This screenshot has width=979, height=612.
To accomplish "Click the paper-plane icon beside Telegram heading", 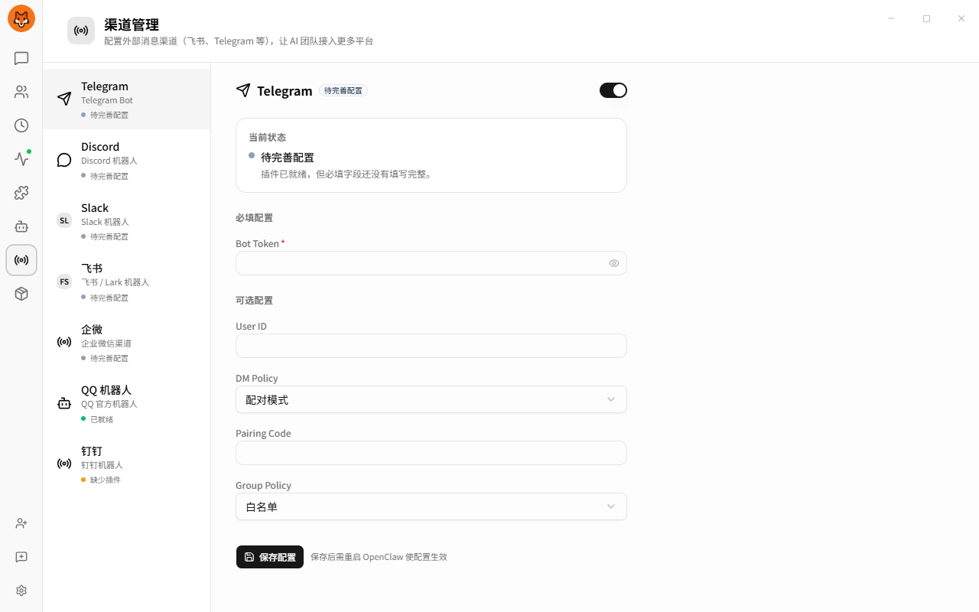I will [x=243, y=90].
